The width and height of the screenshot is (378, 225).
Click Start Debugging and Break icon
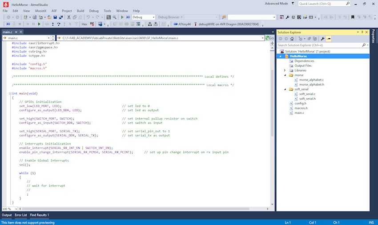coord(128,17)
